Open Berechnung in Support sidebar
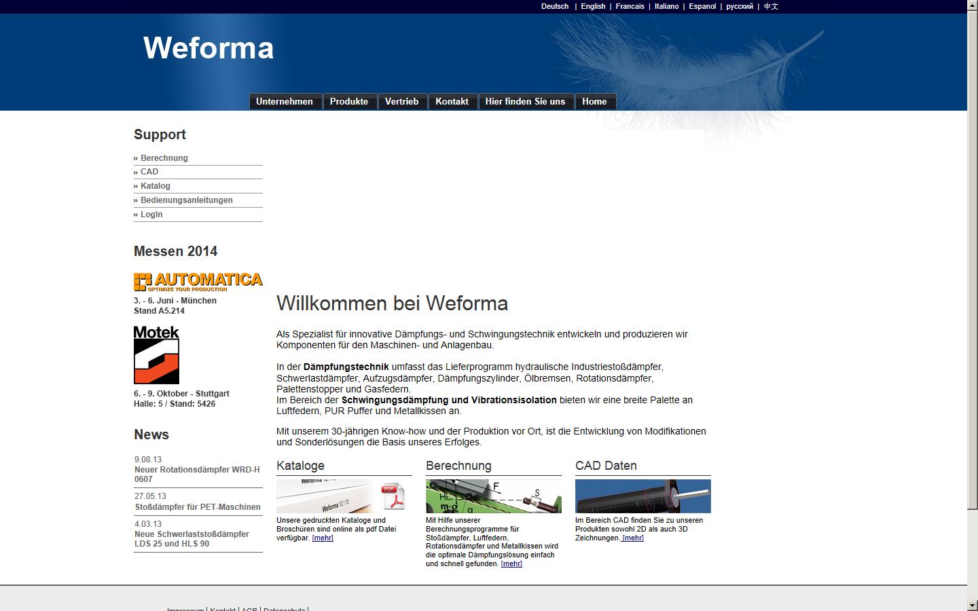Screen dimensions: 978x611 [x=164, y=158]
